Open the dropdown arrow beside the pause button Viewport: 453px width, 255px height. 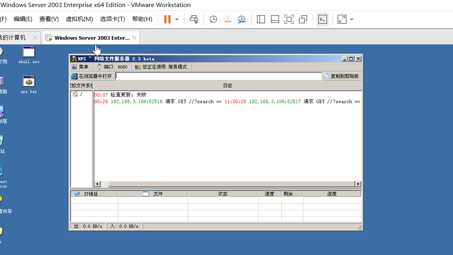point(177,19)
